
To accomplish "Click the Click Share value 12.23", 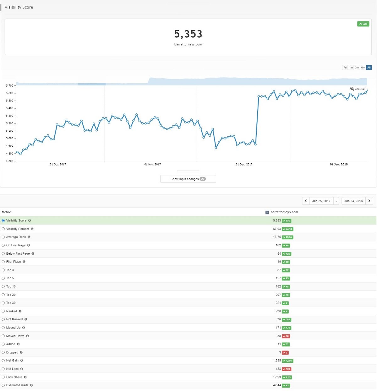I will click(x=277, y=377).
